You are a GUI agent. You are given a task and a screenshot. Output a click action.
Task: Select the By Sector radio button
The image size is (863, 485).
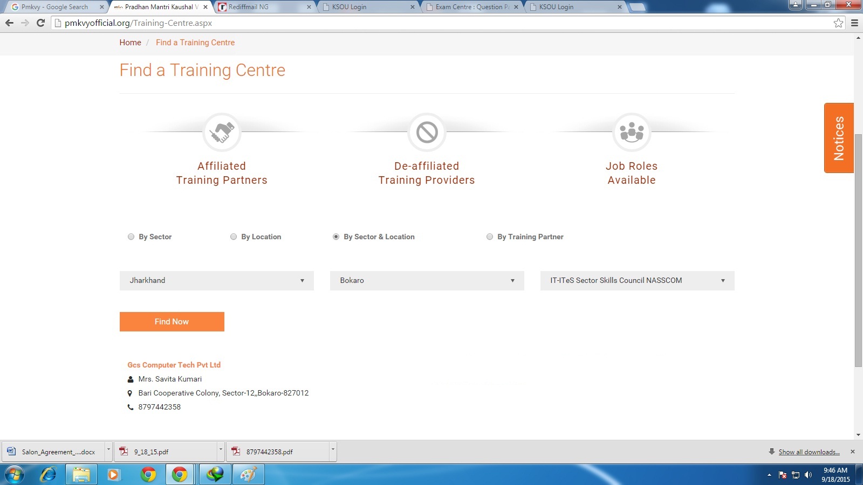pyautogui.click(x=131, y=237)
